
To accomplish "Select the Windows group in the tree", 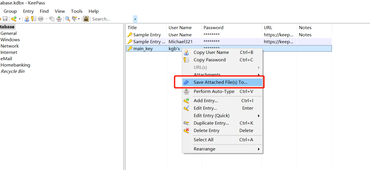I will [10, 40].
